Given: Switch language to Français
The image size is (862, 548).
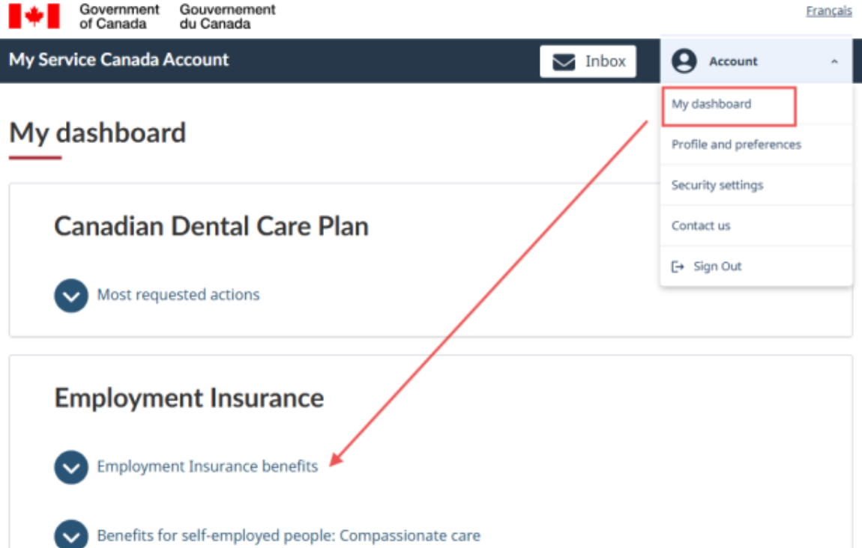Looking at the screenshot, I should pos(829,11).
